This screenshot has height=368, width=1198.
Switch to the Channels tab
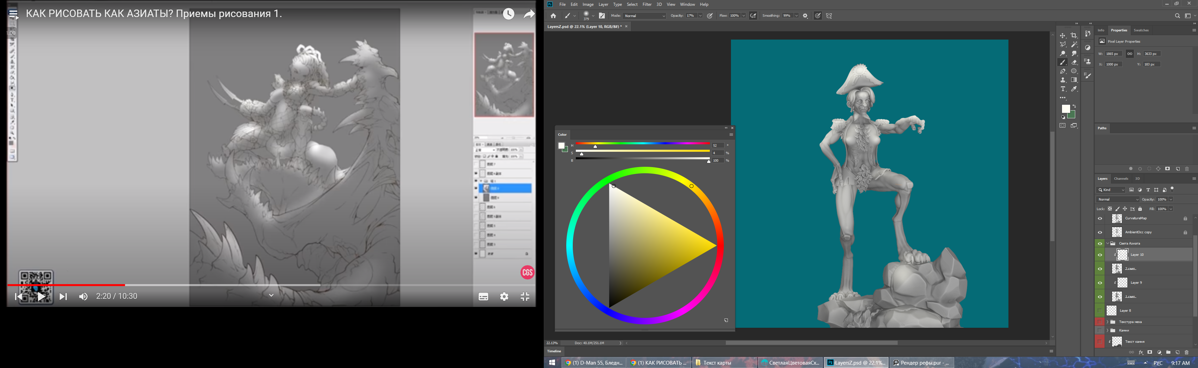(1121, 179)
